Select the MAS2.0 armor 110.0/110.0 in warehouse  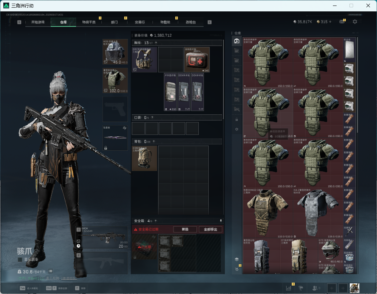tap(268, 213)
